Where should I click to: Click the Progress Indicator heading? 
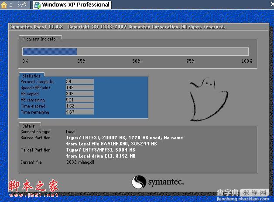40,39
